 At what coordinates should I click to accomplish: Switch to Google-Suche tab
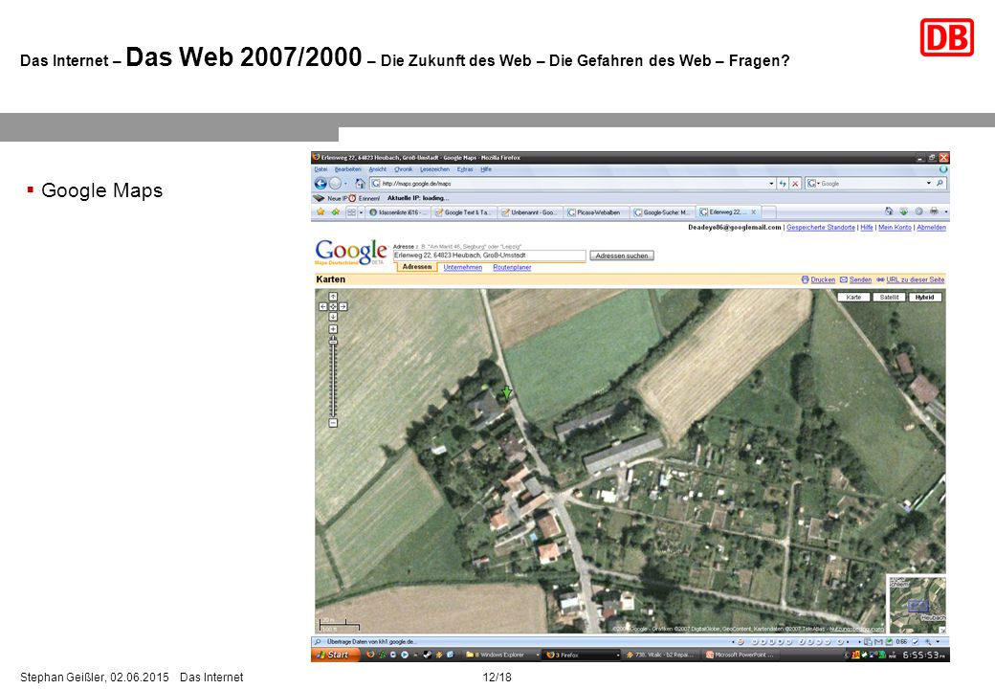coord(662,212)
